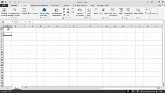
Task: Switch to the ГЛАВНАЯ ribbon tab
Action: click(13, 5)
